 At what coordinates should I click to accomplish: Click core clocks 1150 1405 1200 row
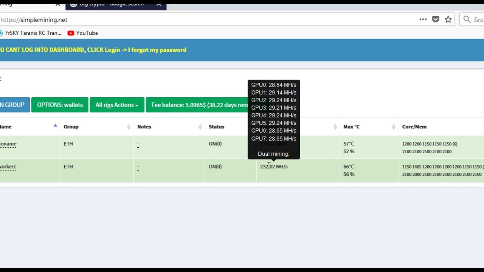tap(443, 167)
